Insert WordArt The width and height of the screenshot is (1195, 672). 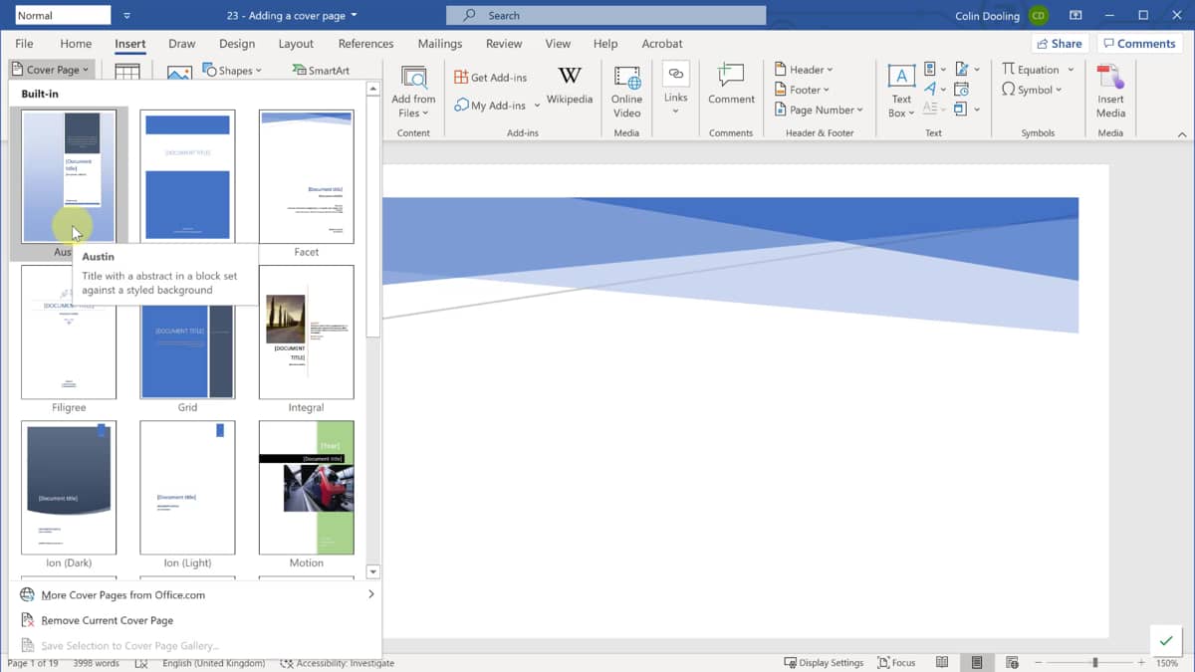point(934,89)
